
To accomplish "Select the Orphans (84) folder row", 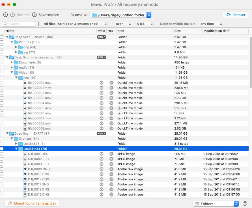I will [x=124, y=139].
